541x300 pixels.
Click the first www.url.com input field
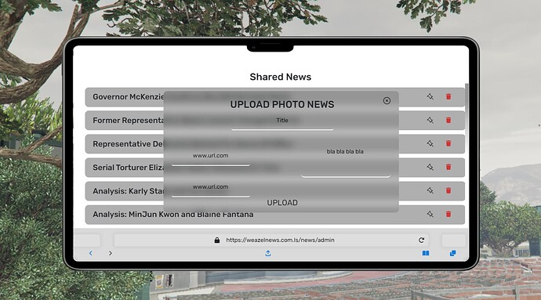pos(210,158)
